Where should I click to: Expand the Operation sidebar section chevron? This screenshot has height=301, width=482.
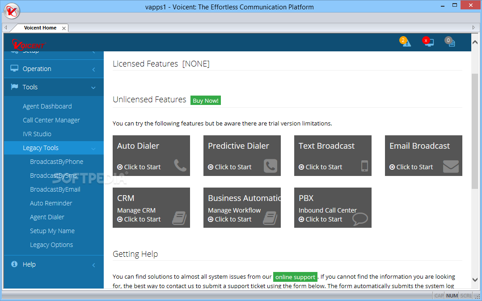point(93,69)
